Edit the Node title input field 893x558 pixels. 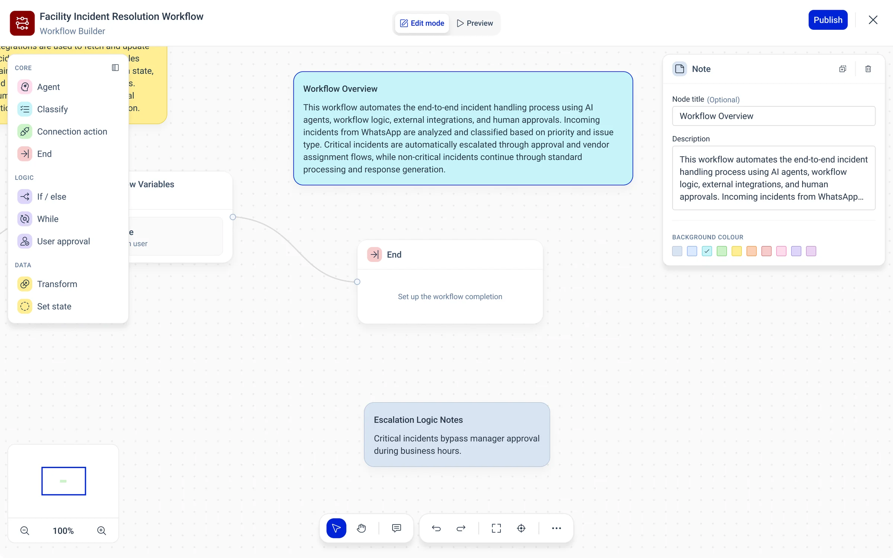point(774,116)
